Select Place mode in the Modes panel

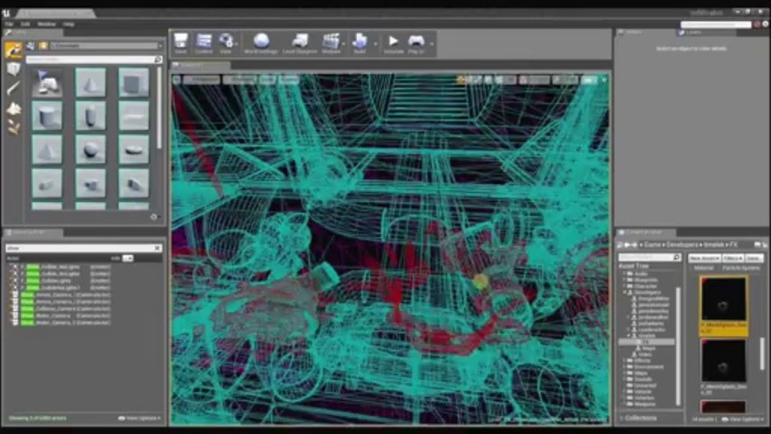point(13,50)
